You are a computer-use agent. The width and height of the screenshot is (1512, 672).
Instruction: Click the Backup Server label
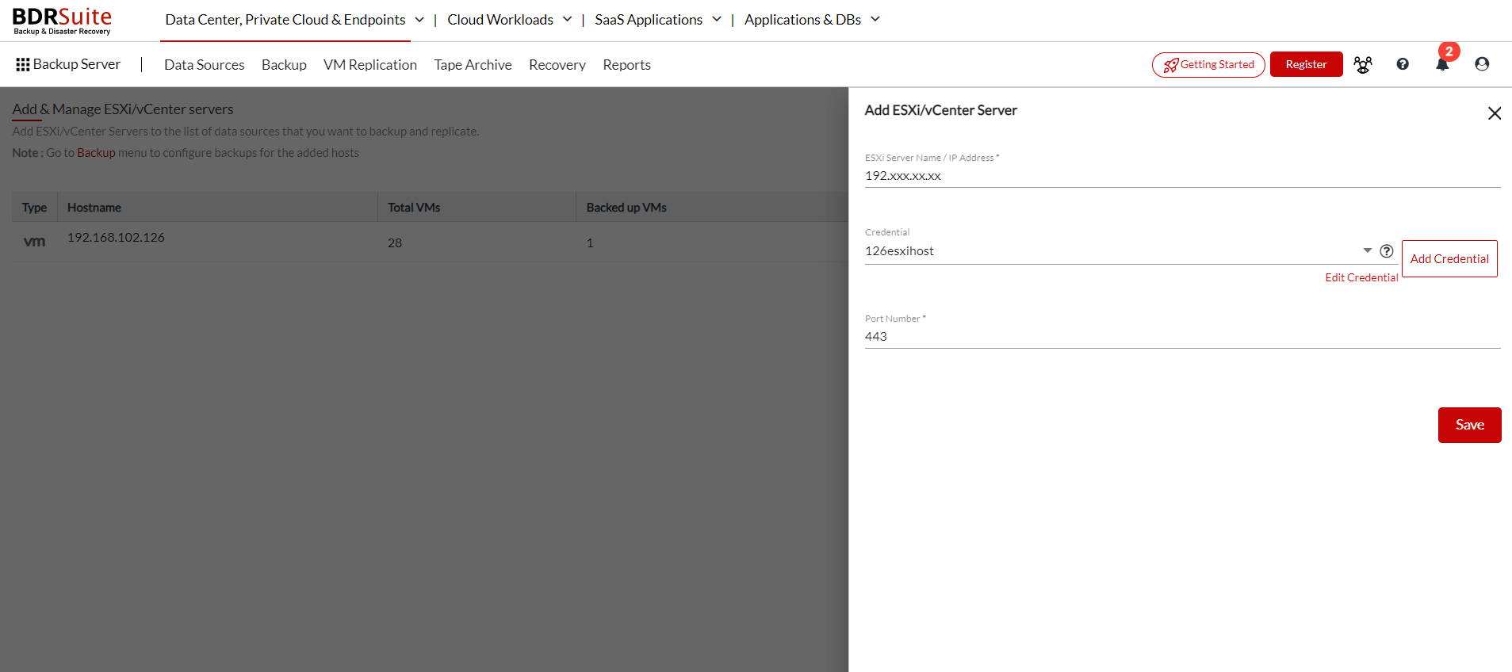77,64
